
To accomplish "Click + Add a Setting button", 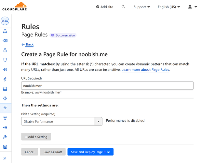I will point(36,137).
